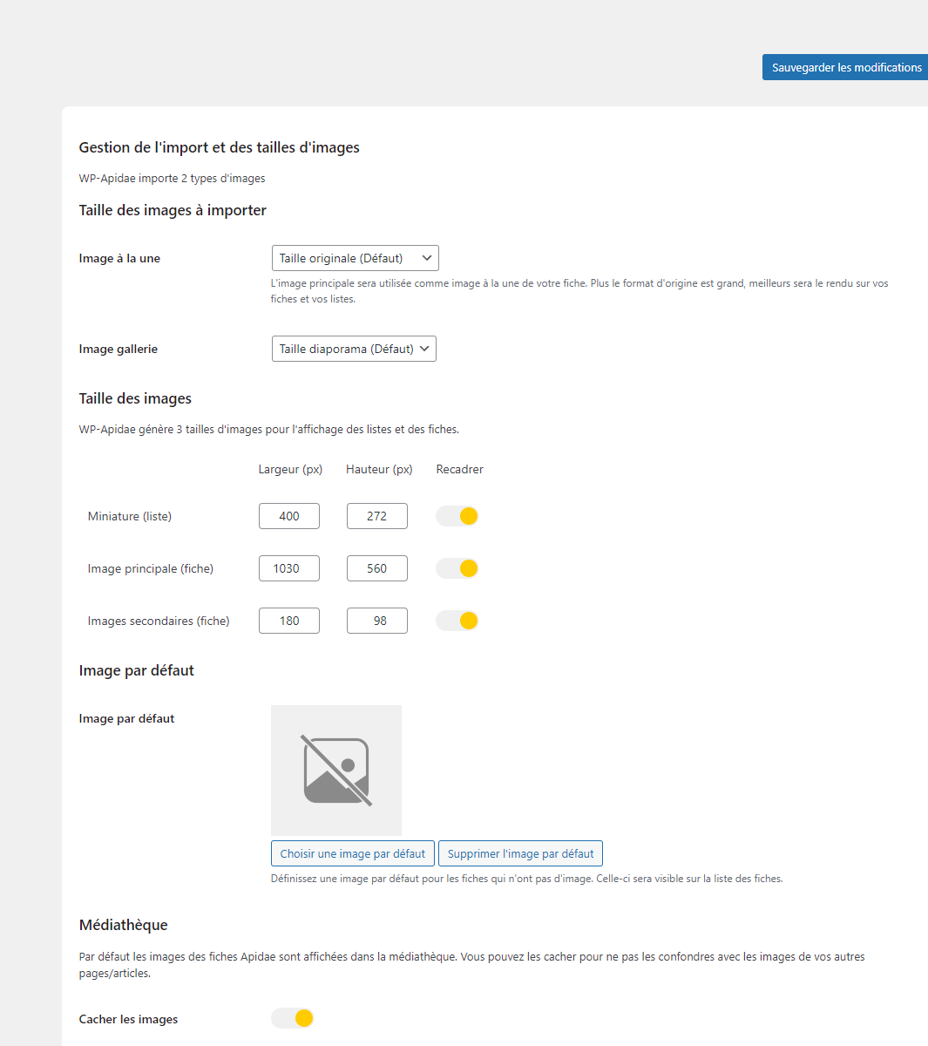Open the Image à la une size dropdown
The image size is (928, 1046).
coord(355,258)
